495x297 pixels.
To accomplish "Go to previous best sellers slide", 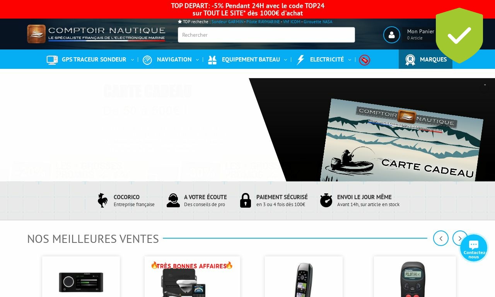I will click(x=440, y=238).
